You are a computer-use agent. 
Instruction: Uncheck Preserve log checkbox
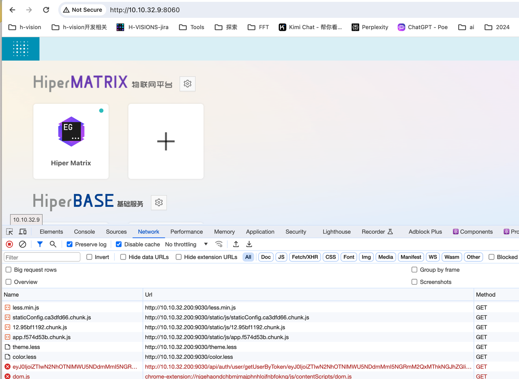[69, 244]
